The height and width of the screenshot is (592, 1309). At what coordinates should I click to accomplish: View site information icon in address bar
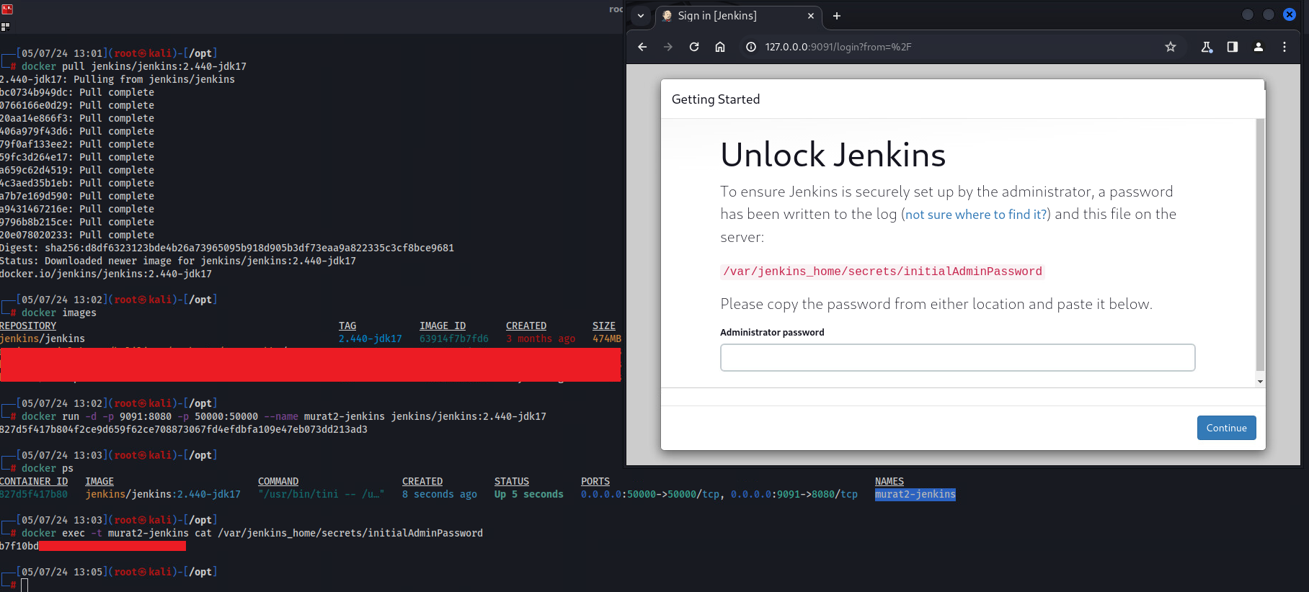pyautogui.click(x=751, y=47)
